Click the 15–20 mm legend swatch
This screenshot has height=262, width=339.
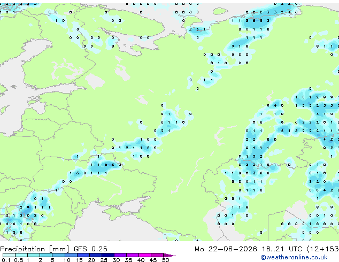[83, 255]
